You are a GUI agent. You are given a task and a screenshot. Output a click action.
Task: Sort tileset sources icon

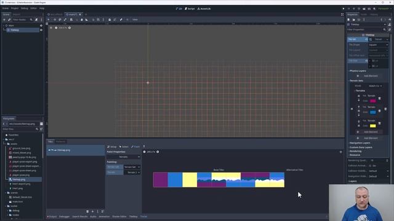pos(103,212)
